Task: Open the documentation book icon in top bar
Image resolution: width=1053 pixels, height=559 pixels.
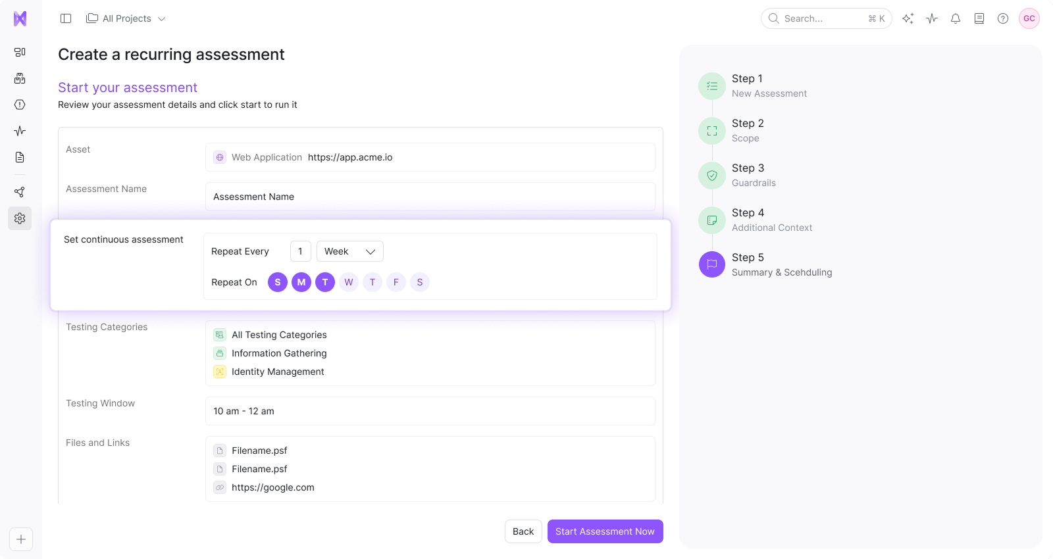Action: [x=979, y=18]
